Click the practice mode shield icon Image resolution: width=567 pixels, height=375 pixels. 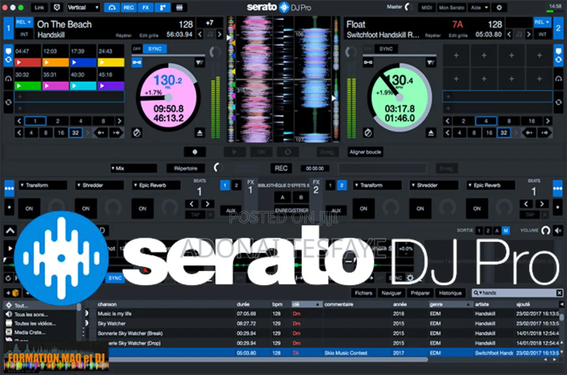click(56, 7)
